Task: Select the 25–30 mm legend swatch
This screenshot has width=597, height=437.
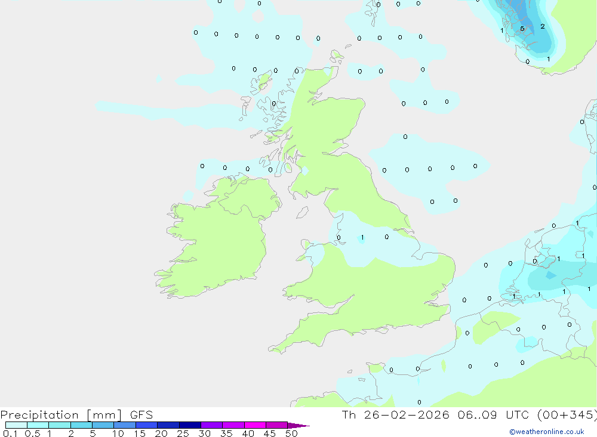Action: coord(190,425)
